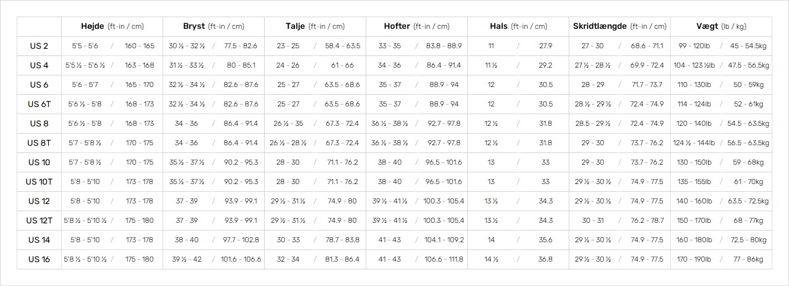789x286 pixels.
Task: Select the US 12 size row label
Action: pos(39,201)
